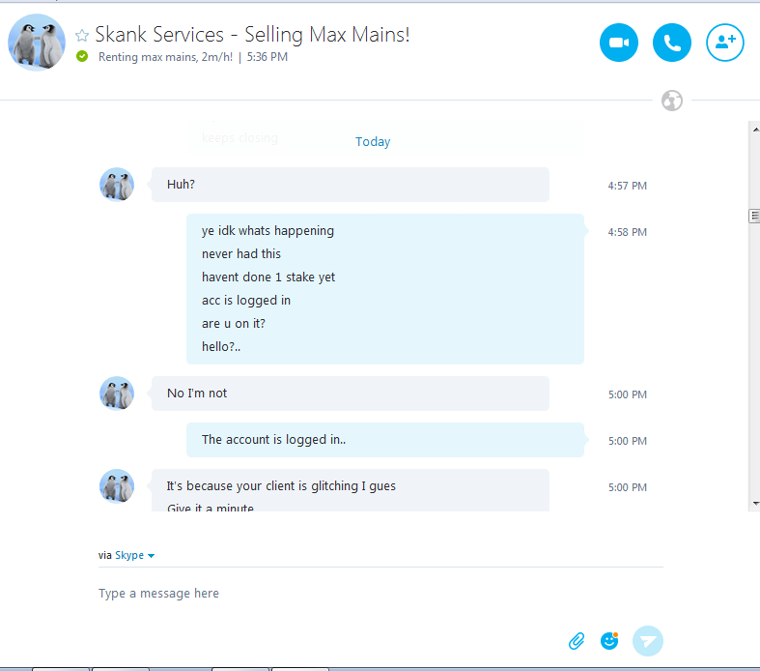Screen dimensions: 760x671
Task: Toggle favorite star next to the contact name
Action: pos(82,36)
